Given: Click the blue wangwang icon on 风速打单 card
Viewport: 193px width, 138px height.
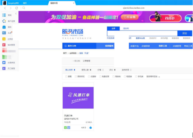Looking at the screenshot, I should tap(90, 128).
